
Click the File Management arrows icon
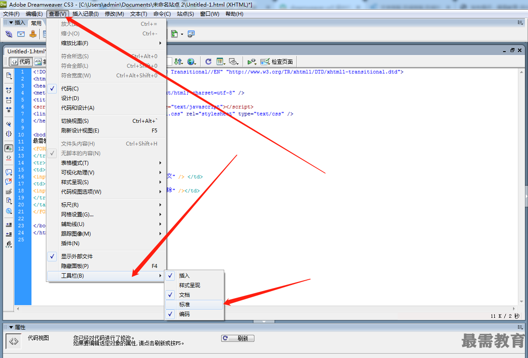[x=178, y=62]
